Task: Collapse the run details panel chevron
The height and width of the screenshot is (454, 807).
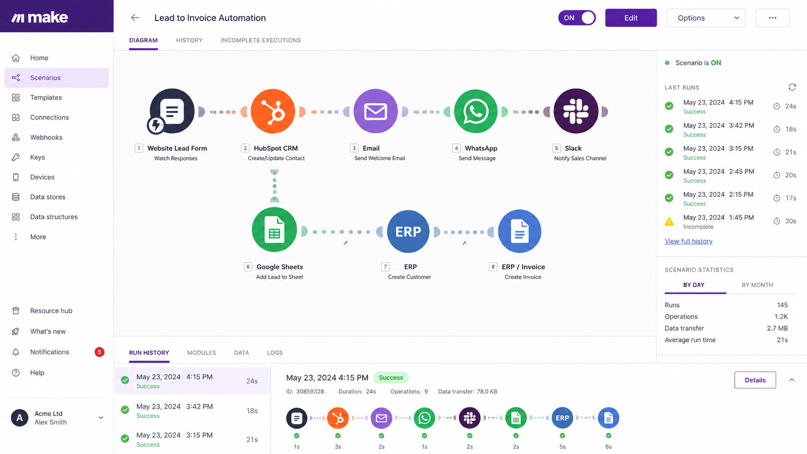Action: coord(792,380)
